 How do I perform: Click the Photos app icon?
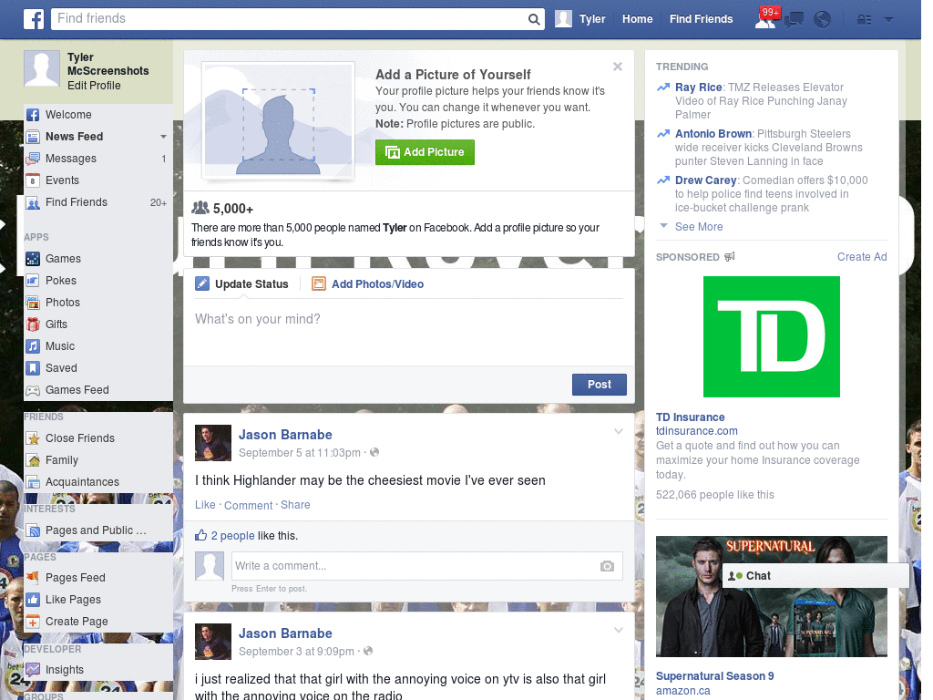coord(33,303)
